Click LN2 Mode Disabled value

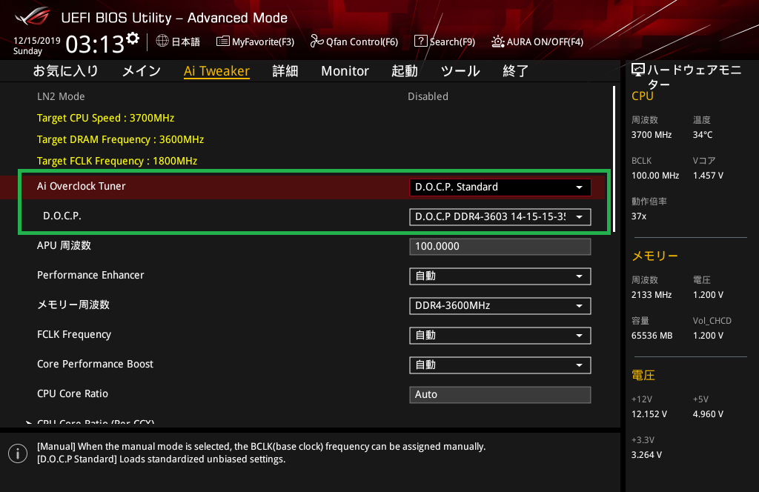(x=428, y=97)
